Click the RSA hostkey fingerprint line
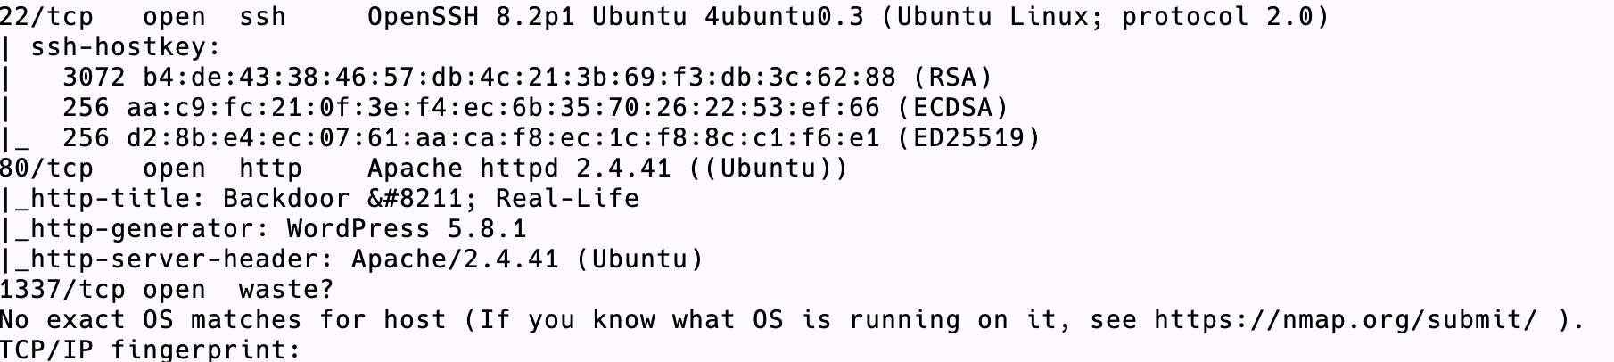 pos(527,77)
